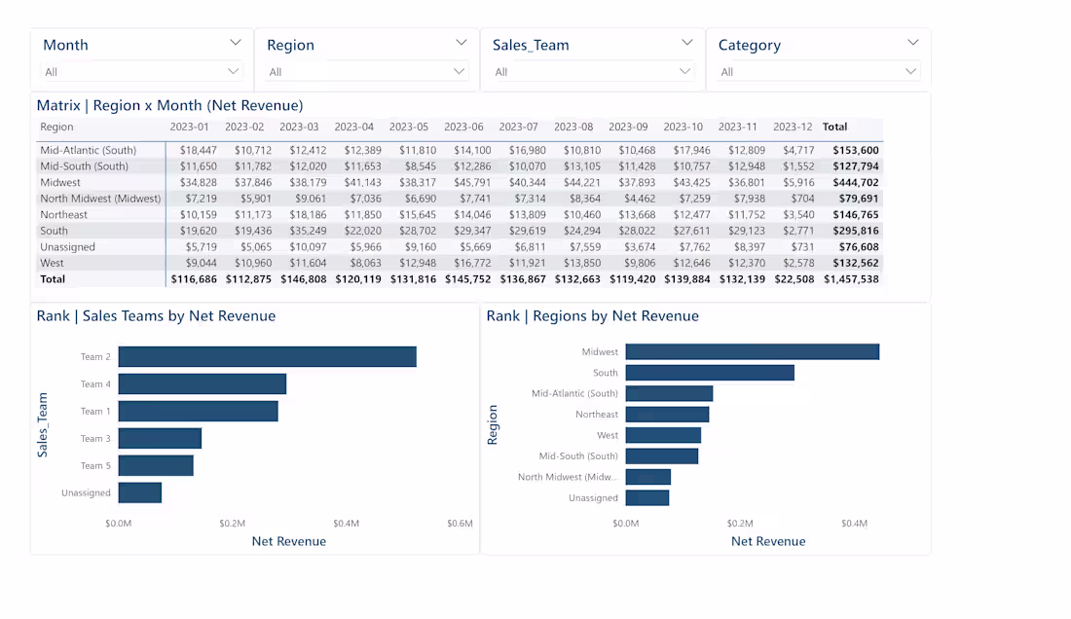Click the 2023-07 column header
The image size is (1071, 619).
[519, 127]
